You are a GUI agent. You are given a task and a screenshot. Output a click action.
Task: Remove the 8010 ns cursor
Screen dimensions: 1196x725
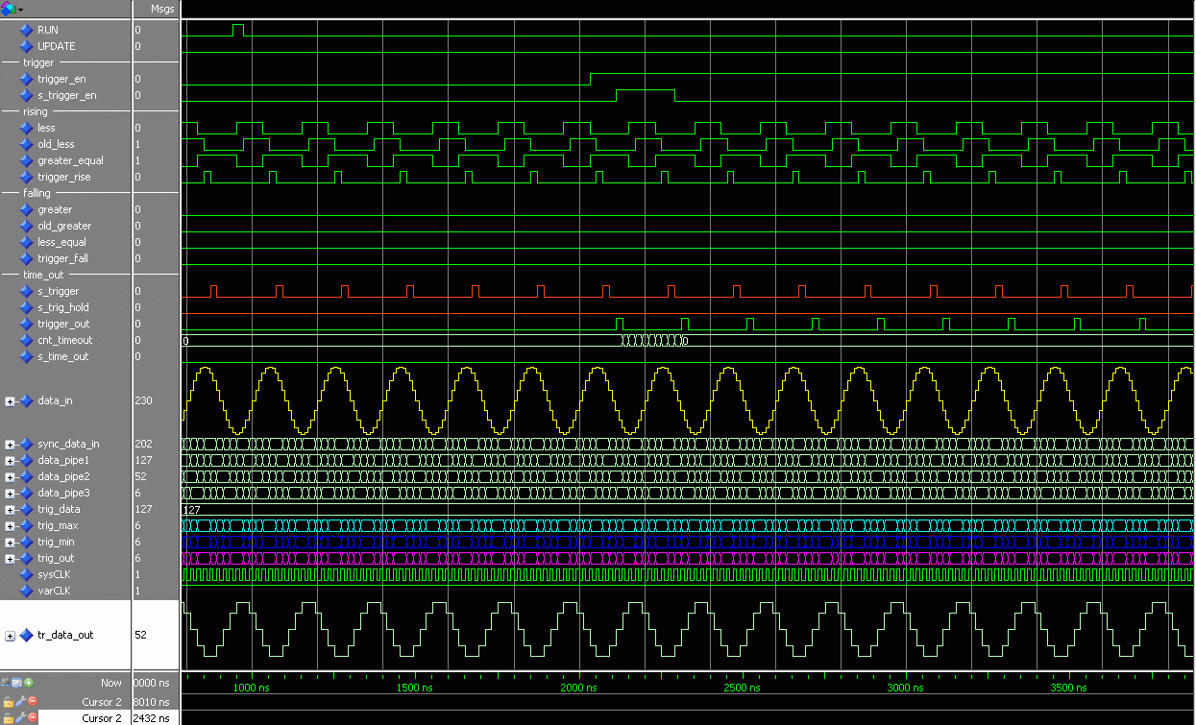pyautogui.click(x=32, y=702)
